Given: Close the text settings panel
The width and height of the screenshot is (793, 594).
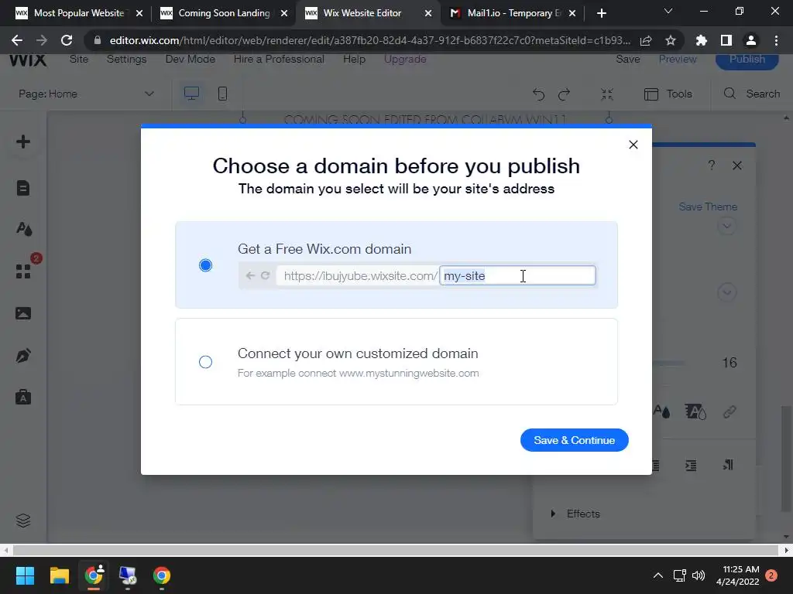Looking at the screenshot, I should [x=737, y=166].
